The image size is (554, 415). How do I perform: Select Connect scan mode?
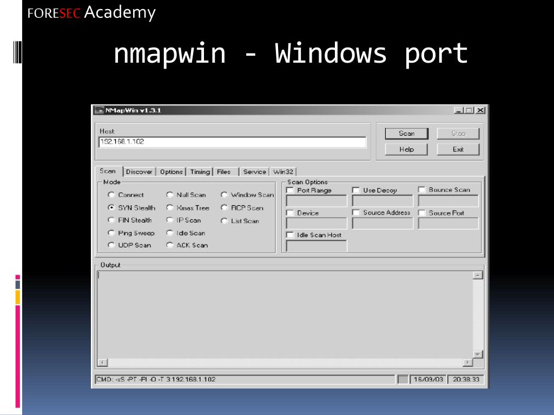pos(111,195)
